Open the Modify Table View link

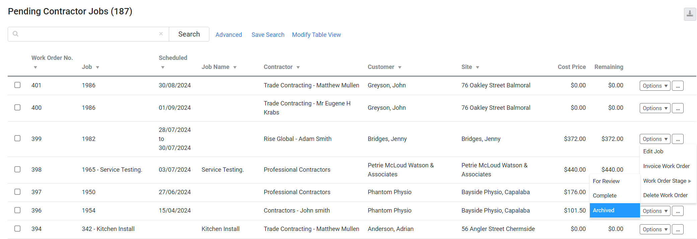coord(316,34)
